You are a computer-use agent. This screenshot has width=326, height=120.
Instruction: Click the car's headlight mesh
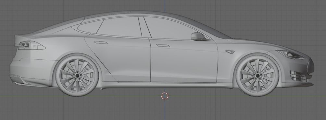(291, 55)
